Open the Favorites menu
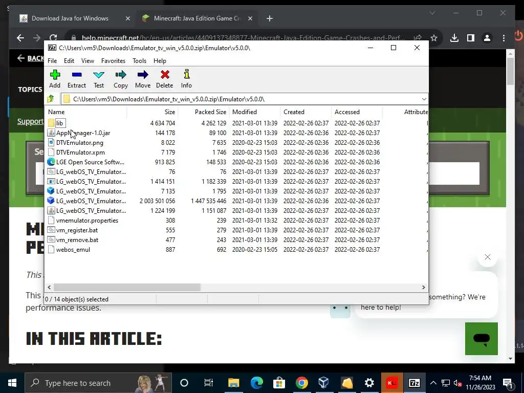 tap(113, 61)
